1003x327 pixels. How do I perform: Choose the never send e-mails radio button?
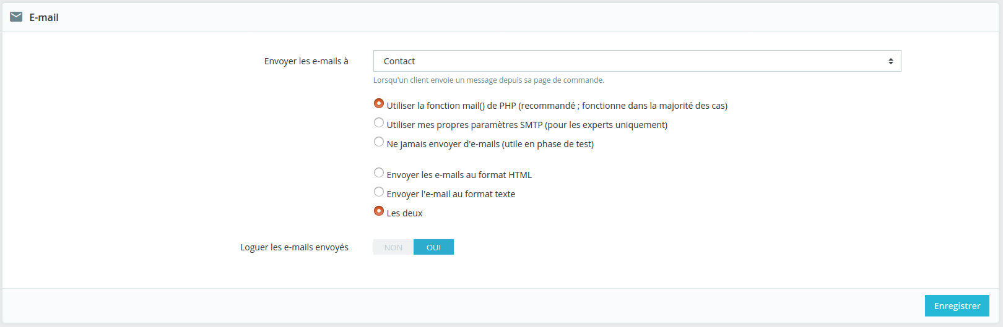point(379,142)
